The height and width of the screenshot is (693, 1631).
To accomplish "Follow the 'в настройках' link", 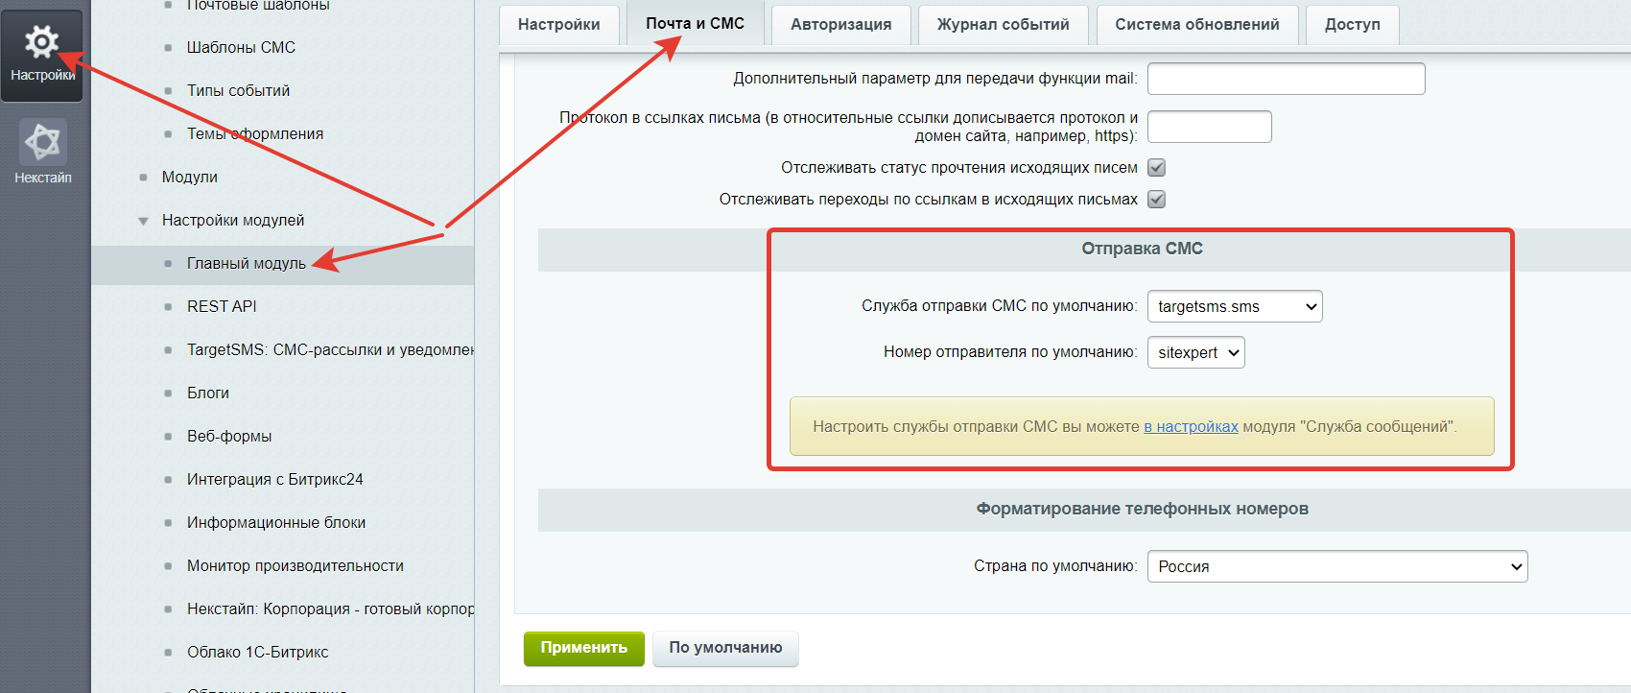I will click(1191, 426).
